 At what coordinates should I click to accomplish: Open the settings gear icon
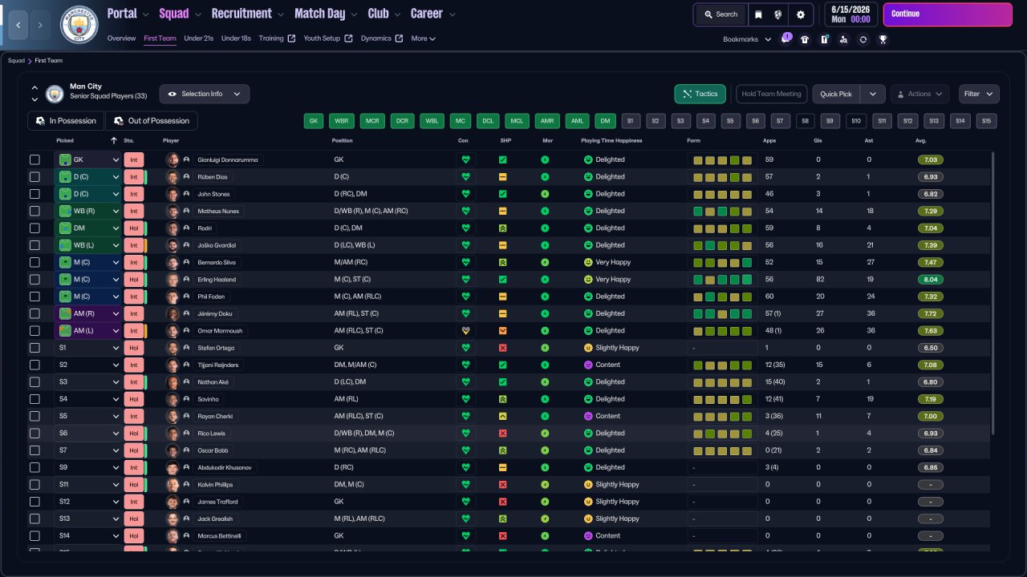(x=801, y=14)
